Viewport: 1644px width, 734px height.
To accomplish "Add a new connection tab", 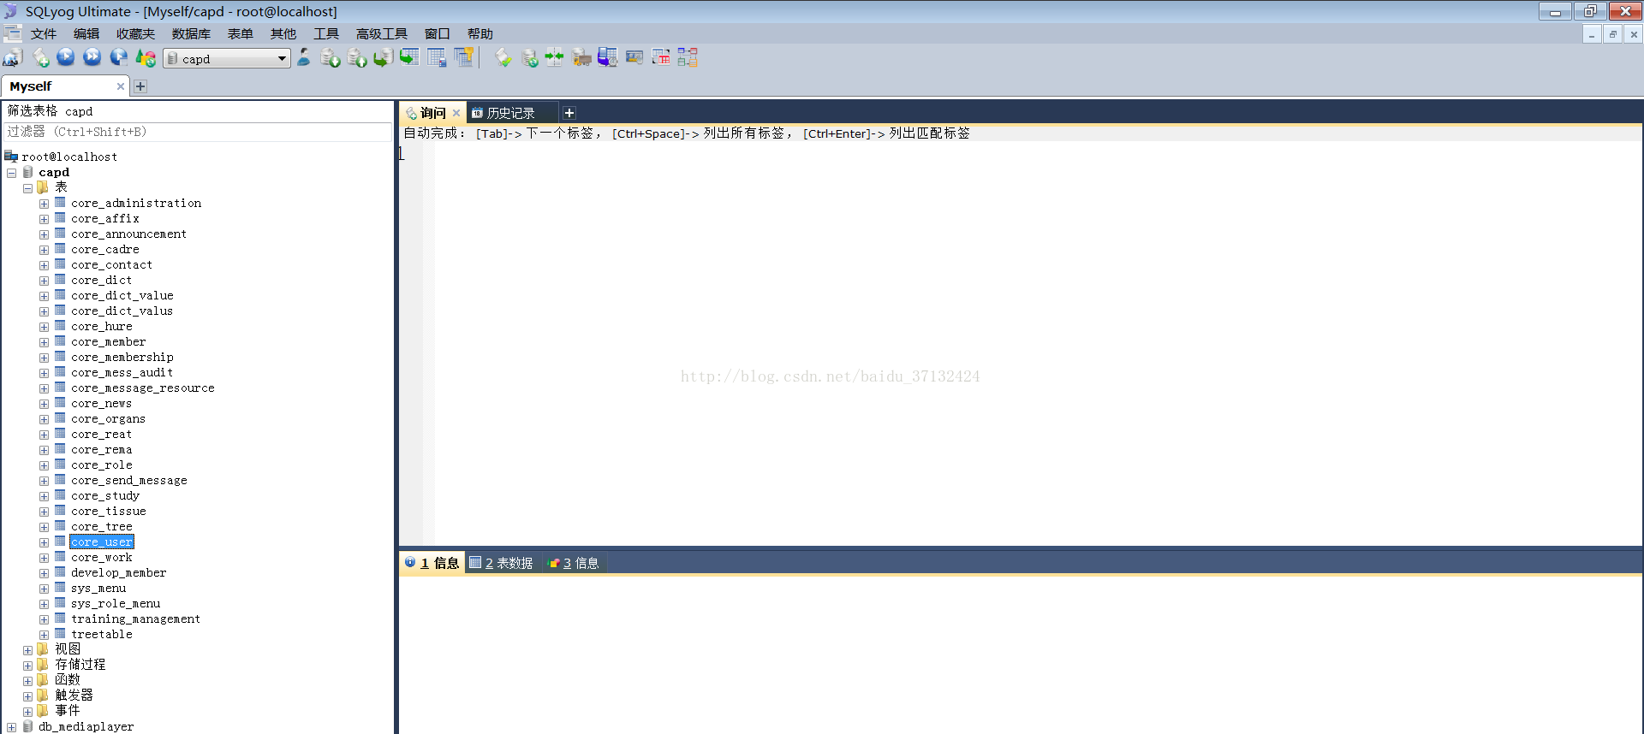I will [140, 86].
